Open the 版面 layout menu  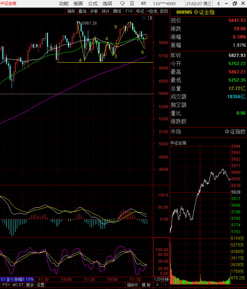78,3
